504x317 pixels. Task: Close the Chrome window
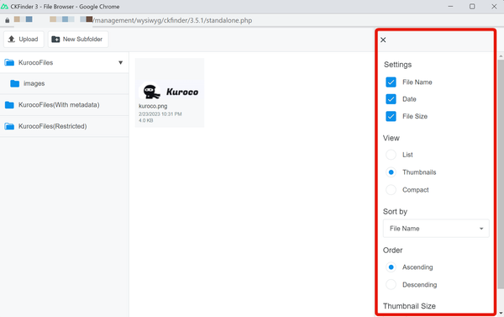pos(494,7)
